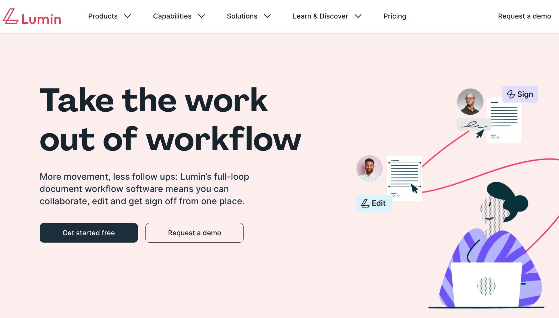This screenshot has height=318, width=559.
Task: Click the avatar of man with glasses
Action: [x=470, y=102]
